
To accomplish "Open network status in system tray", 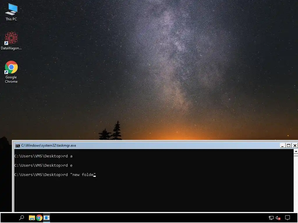I will pos(271,218).
